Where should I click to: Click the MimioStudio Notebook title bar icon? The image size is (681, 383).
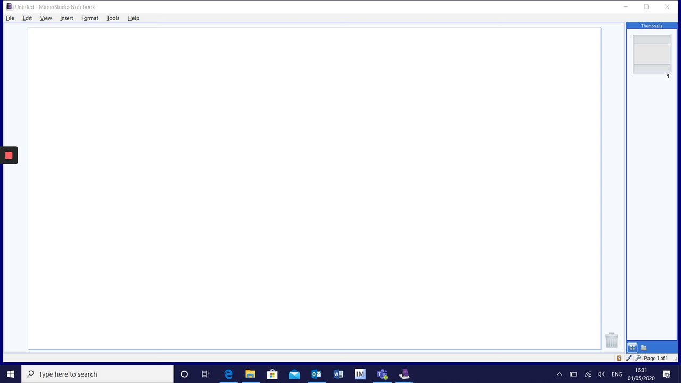pyautogui.click(x=10, y=7)
